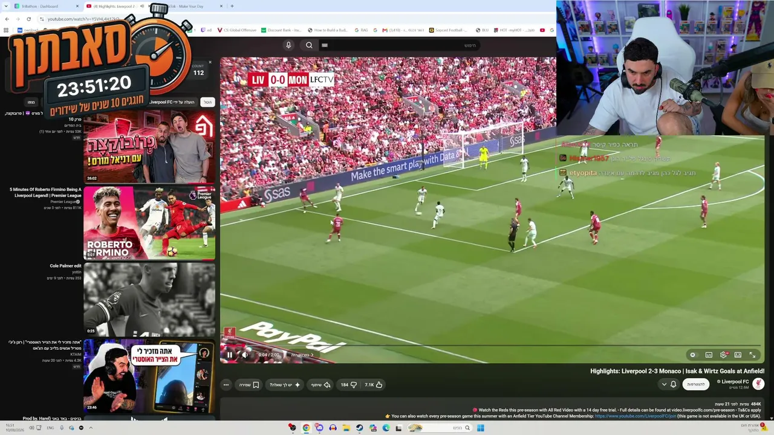The image size is (774, 435).
Task: Click the YouTube search magnifier button
Action: (309, 45)
